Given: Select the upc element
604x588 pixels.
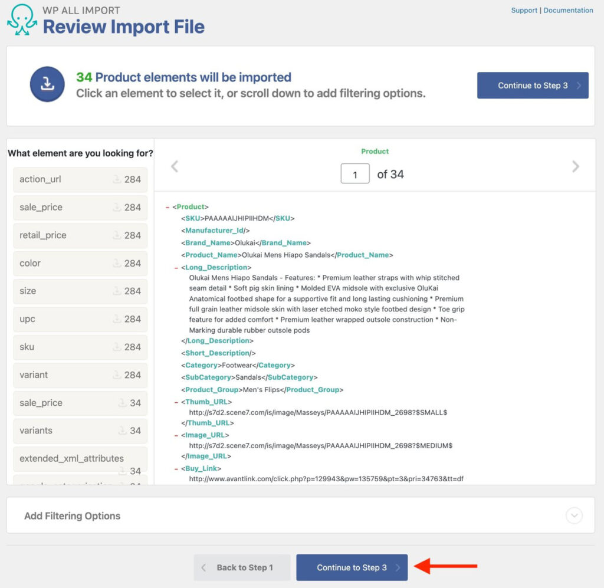Looking at the screenshot, I should coord(80,319).
